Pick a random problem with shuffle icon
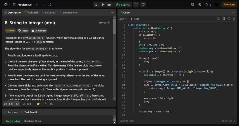The width and height of the screenshot is (239, 126). point(49,4)
